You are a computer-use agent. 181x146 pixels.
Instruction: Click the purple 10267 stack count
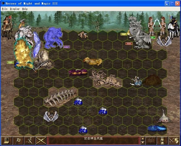point(67,47)
